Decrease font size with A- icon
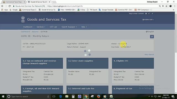The width and height of the screenshot is (177, 99). pyautogui.click(x=152, y=13)
